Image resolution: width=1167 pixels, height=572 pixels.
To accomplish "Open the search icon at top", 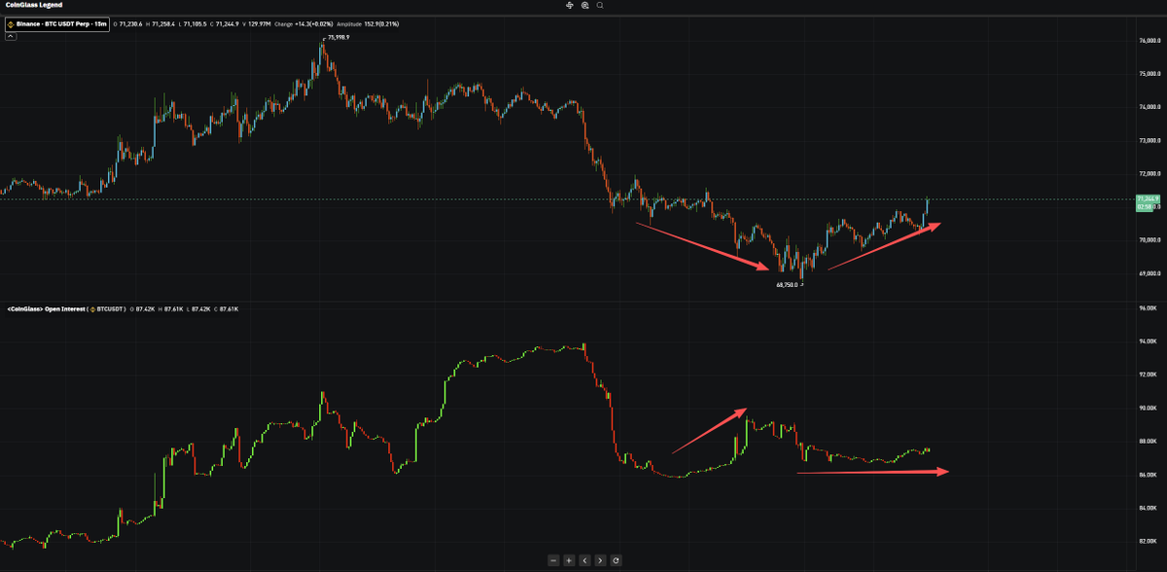I will [x=600, y=5].
